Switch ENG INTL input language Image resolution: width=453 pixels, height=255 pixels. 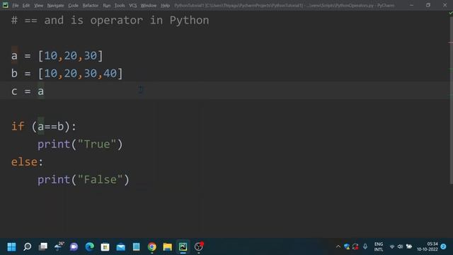(379, 246)
